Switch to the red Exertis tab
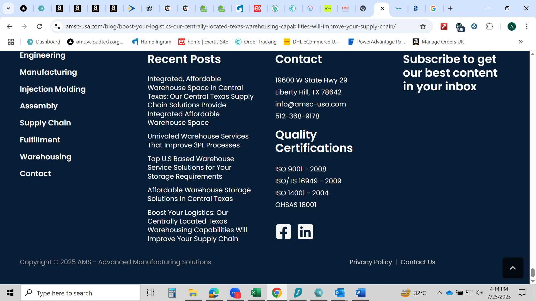This screenshot has width=536, height=301. [257, 8]
